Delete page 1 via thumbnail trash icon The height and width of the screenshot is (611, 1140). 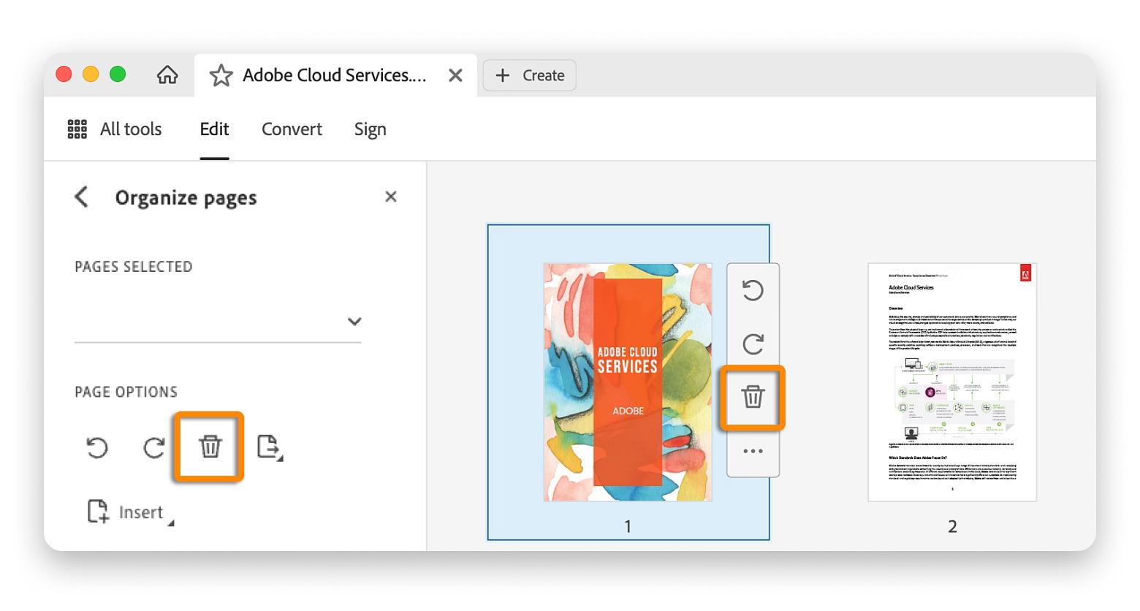753,397
